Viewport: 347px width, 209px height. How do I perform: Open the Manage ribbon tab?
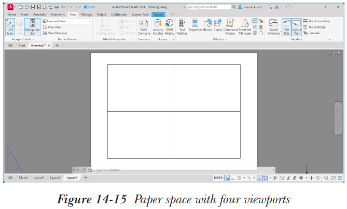pyautogui.click(x=86, y=14)
